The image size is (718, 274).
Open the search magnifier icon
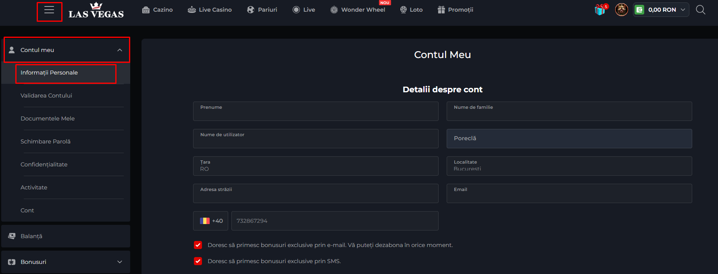coord(701,10)
